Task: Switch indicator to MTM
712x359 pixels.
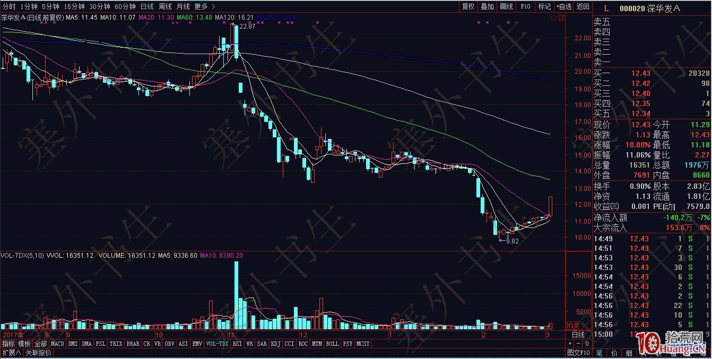Action: 317,344
